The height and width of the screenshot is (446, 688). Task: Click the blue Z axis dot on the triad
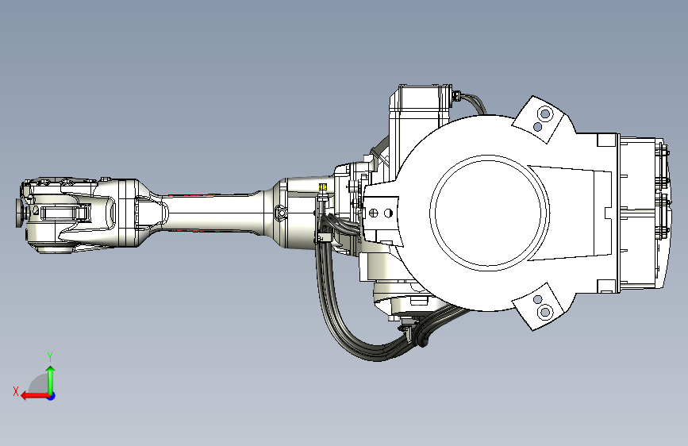click(x=52, y=396)
